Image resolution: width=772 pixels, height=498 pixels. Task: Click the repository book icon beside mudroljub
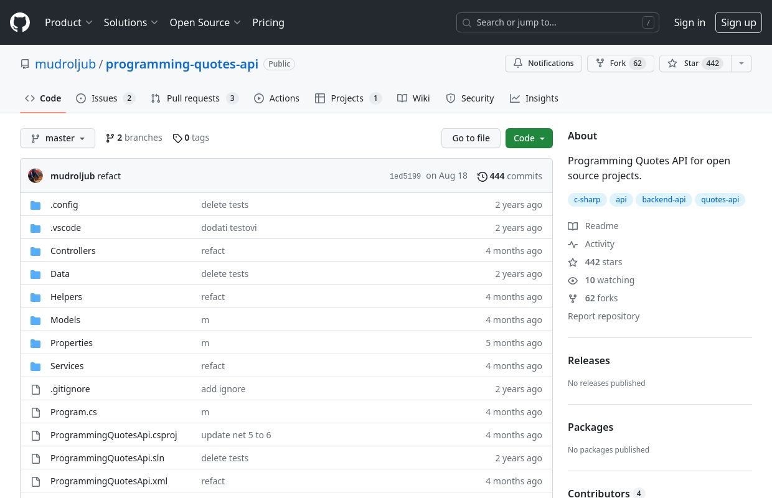[25, 64]
